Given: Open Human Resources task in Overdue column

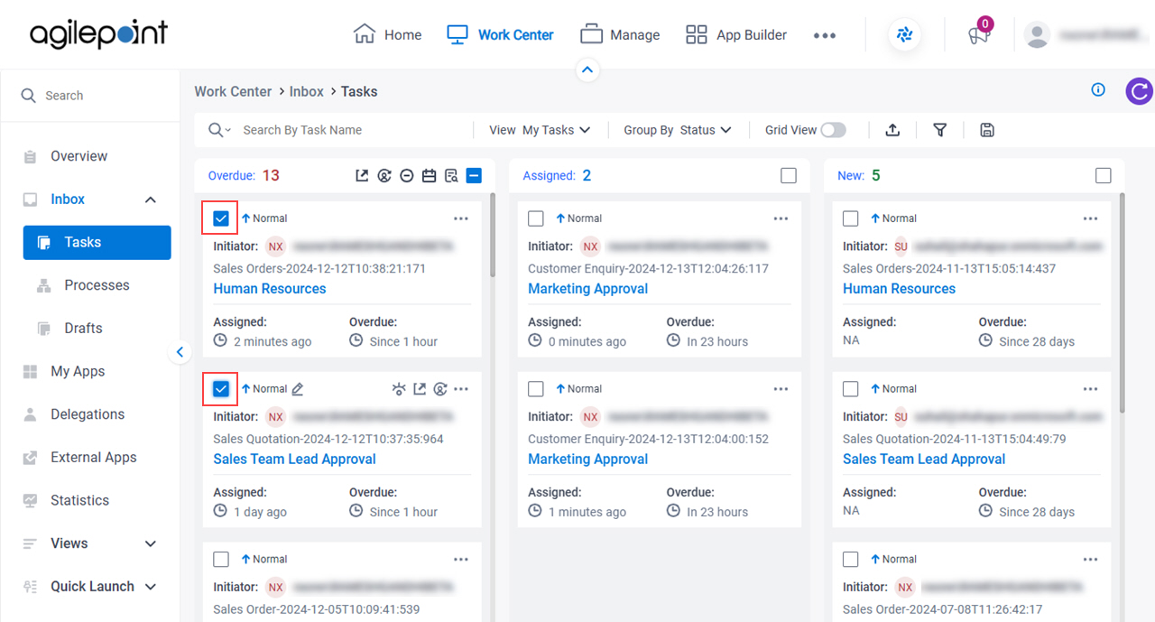Looking at the screenshot, I should click(x=270, y=289).
